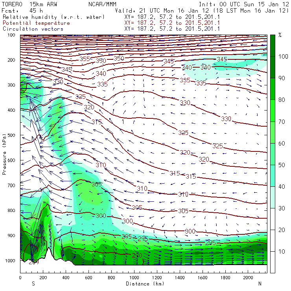Screen dimensions: 291x291
Task: Click the colorbar '70' tick label
Action: pyautogui.click(x=282, y=122)
